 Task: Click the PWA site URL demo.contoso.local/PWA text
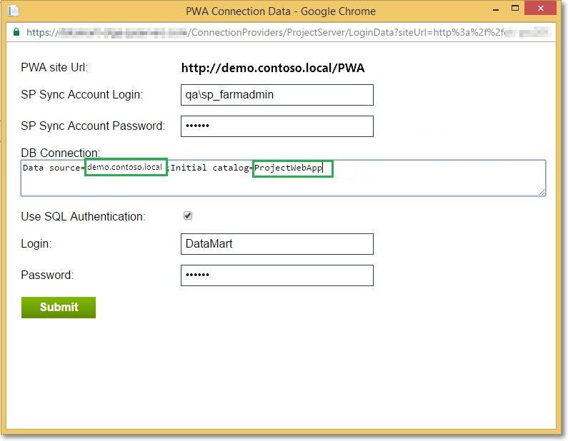pos(273,68)
